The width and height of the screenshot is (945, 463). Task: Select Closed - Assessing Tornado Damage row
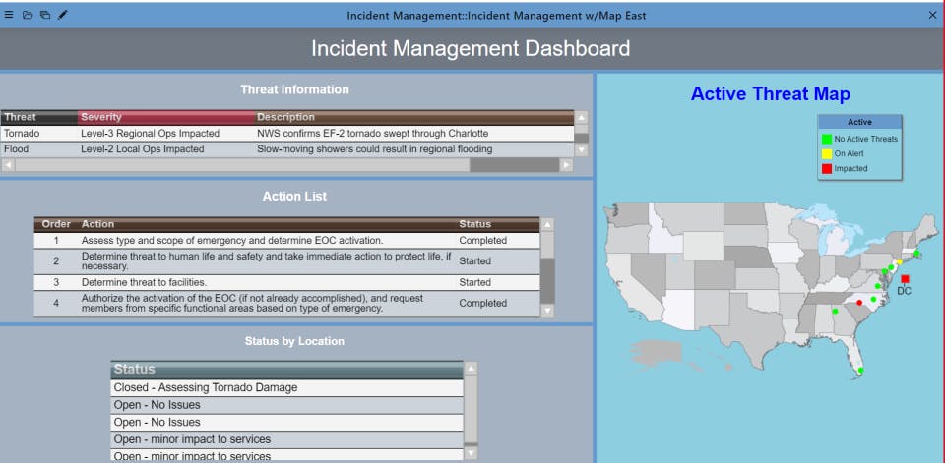[x=286, y=387]
